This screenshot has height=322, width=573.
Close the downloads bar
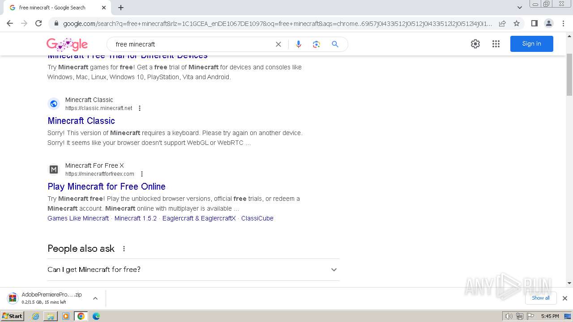[x=564, y=298]
